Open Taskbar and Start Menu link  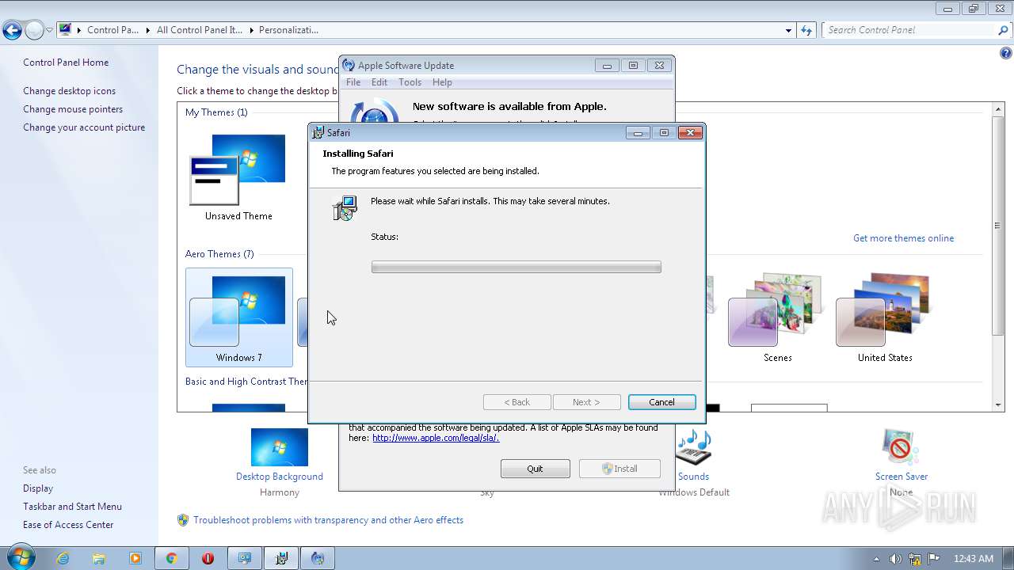tap(72, 507)
